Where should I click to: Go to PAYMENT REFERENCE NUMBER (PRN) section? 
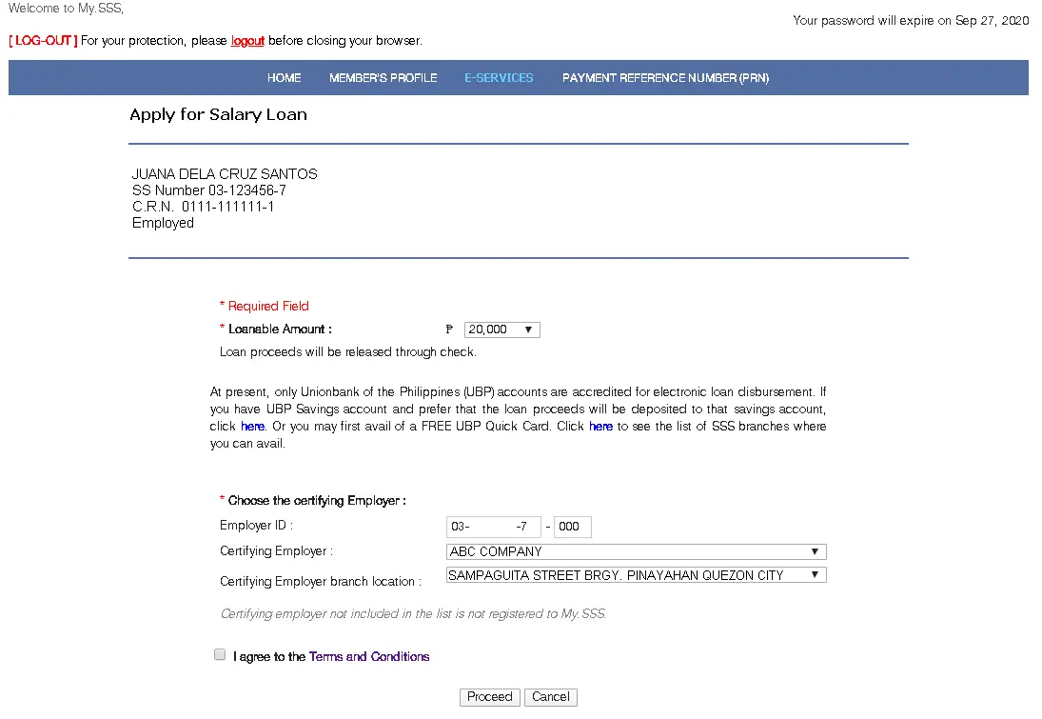pos(665,78)
